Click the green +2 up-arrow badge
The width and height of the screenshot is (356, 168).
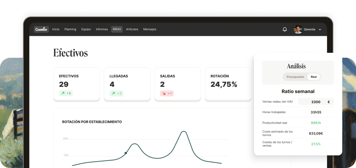(x=116, y=93)
